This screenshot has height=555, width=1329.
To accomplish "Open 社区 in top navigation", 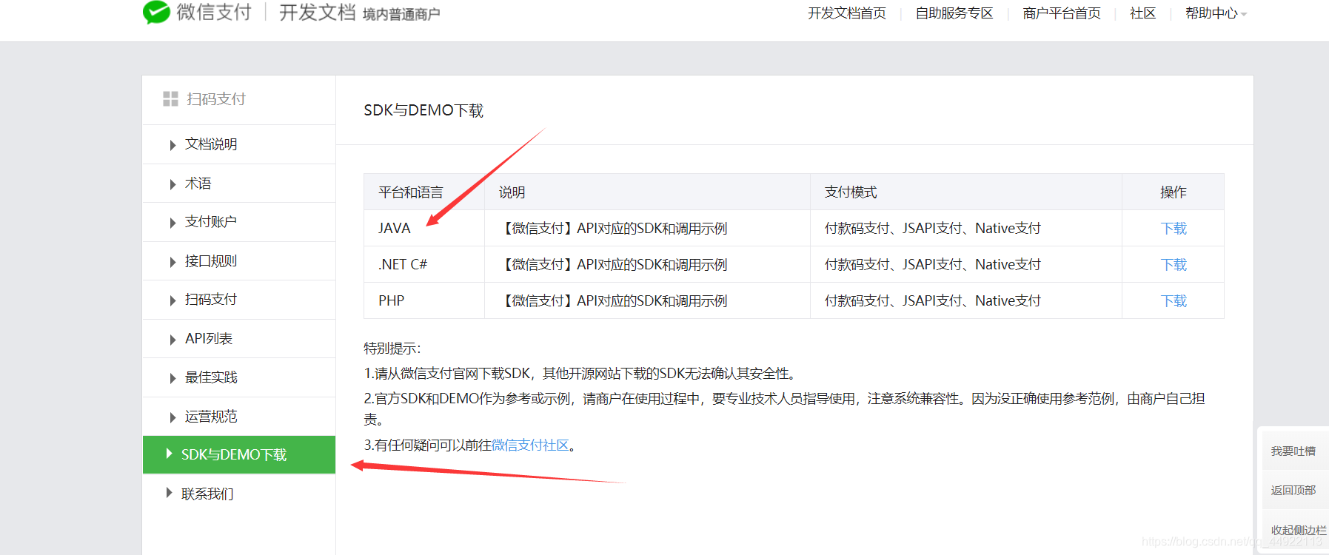I will point(1143,13).
